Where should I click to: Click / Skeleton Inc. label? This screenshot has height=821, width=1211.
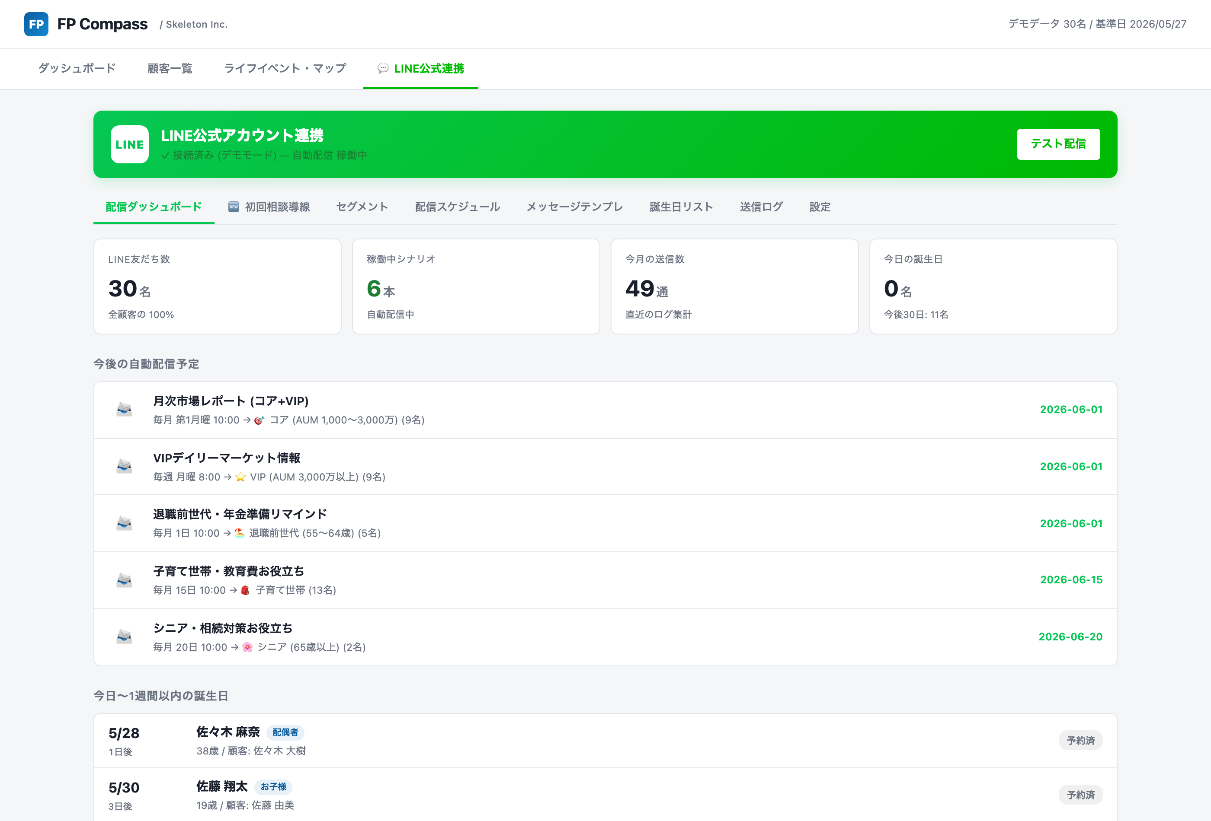point(194,24)
